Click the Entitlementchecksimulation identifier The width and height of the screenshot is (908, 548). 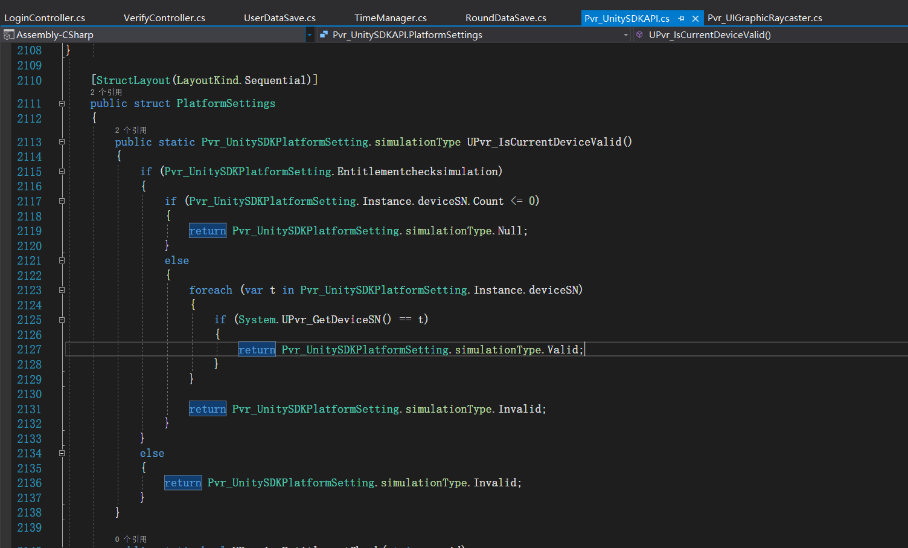pyautogui.click(x=417, y=172)
